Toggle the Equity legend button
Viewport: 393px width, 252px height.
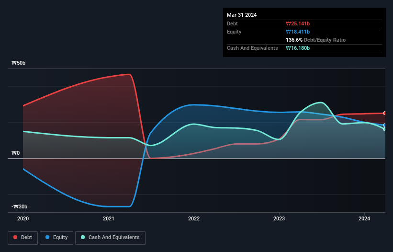click(x=56, y=238)
